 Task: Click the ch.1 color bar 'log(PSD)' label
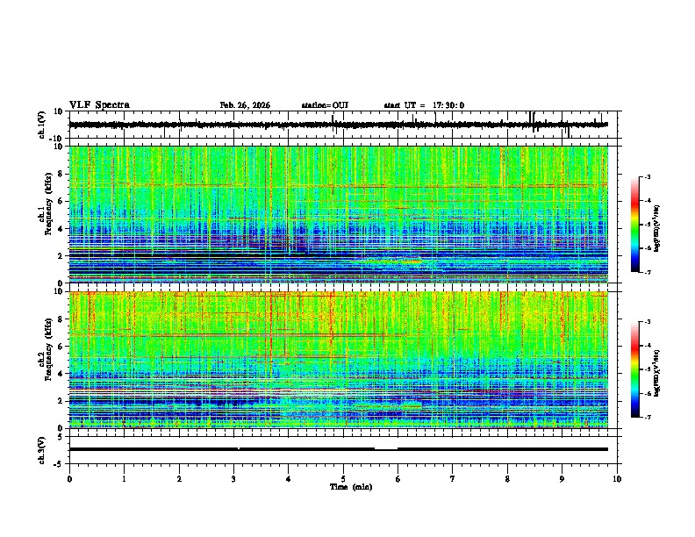coord(657,228)
